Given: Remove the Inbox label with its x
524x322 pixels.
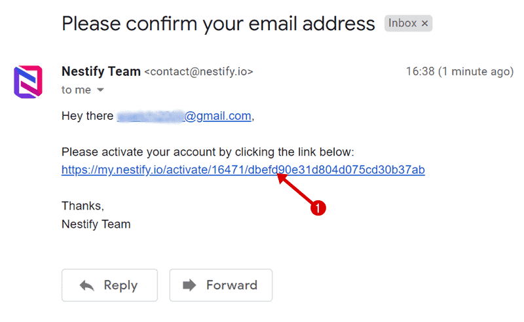Looking at the screenshot, I should [424, 24].
